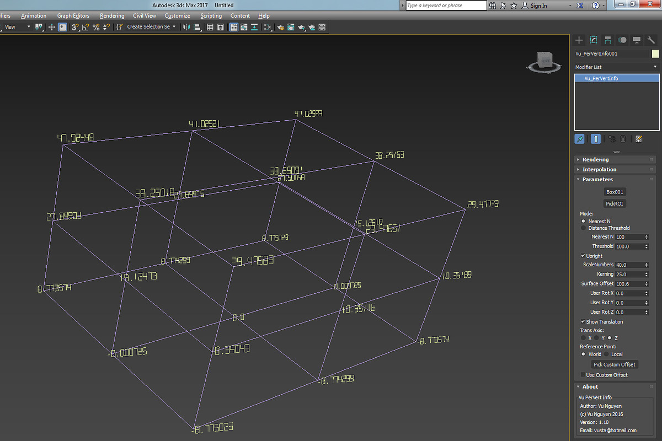Viewport: 662px width, 441px height.
Task: Open the Hierarchy command panel tab
Action: pos(608,40)
